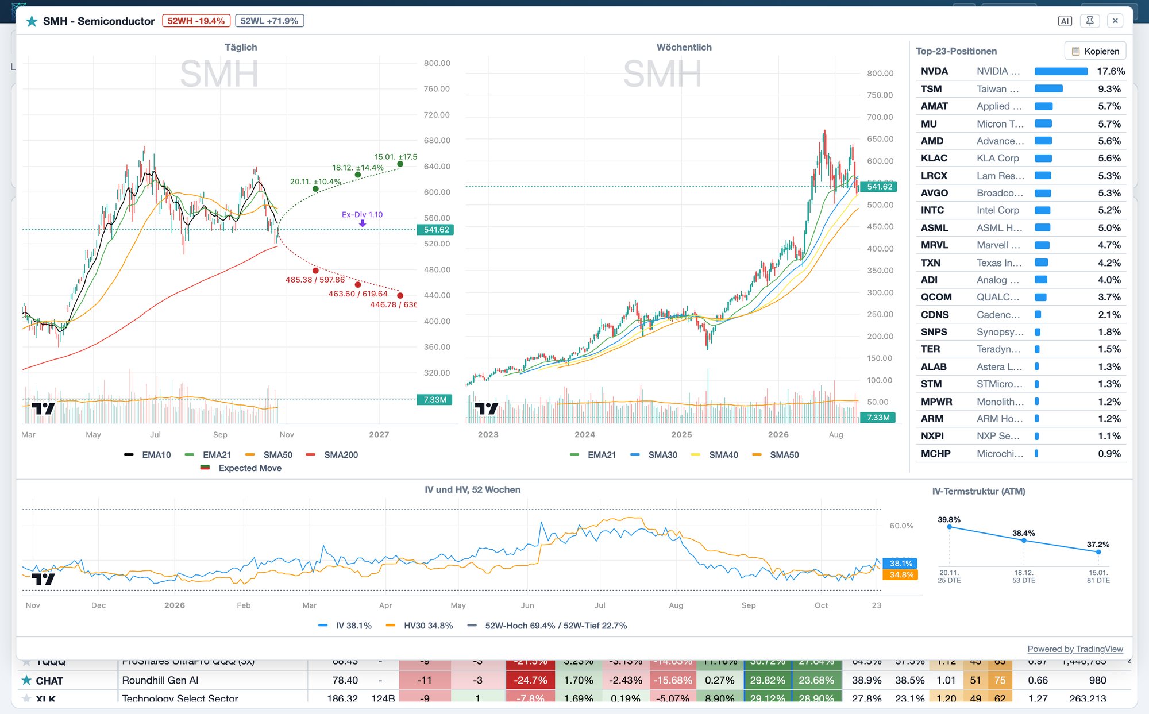The image size is (1149, 714).
Task: Toggle IV 38.1% legend entry
Action: (x=345, y=626)
